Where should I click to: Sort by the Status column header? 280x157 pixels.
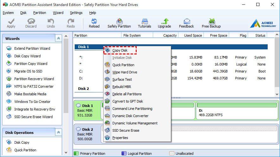[x=258, y=35]
